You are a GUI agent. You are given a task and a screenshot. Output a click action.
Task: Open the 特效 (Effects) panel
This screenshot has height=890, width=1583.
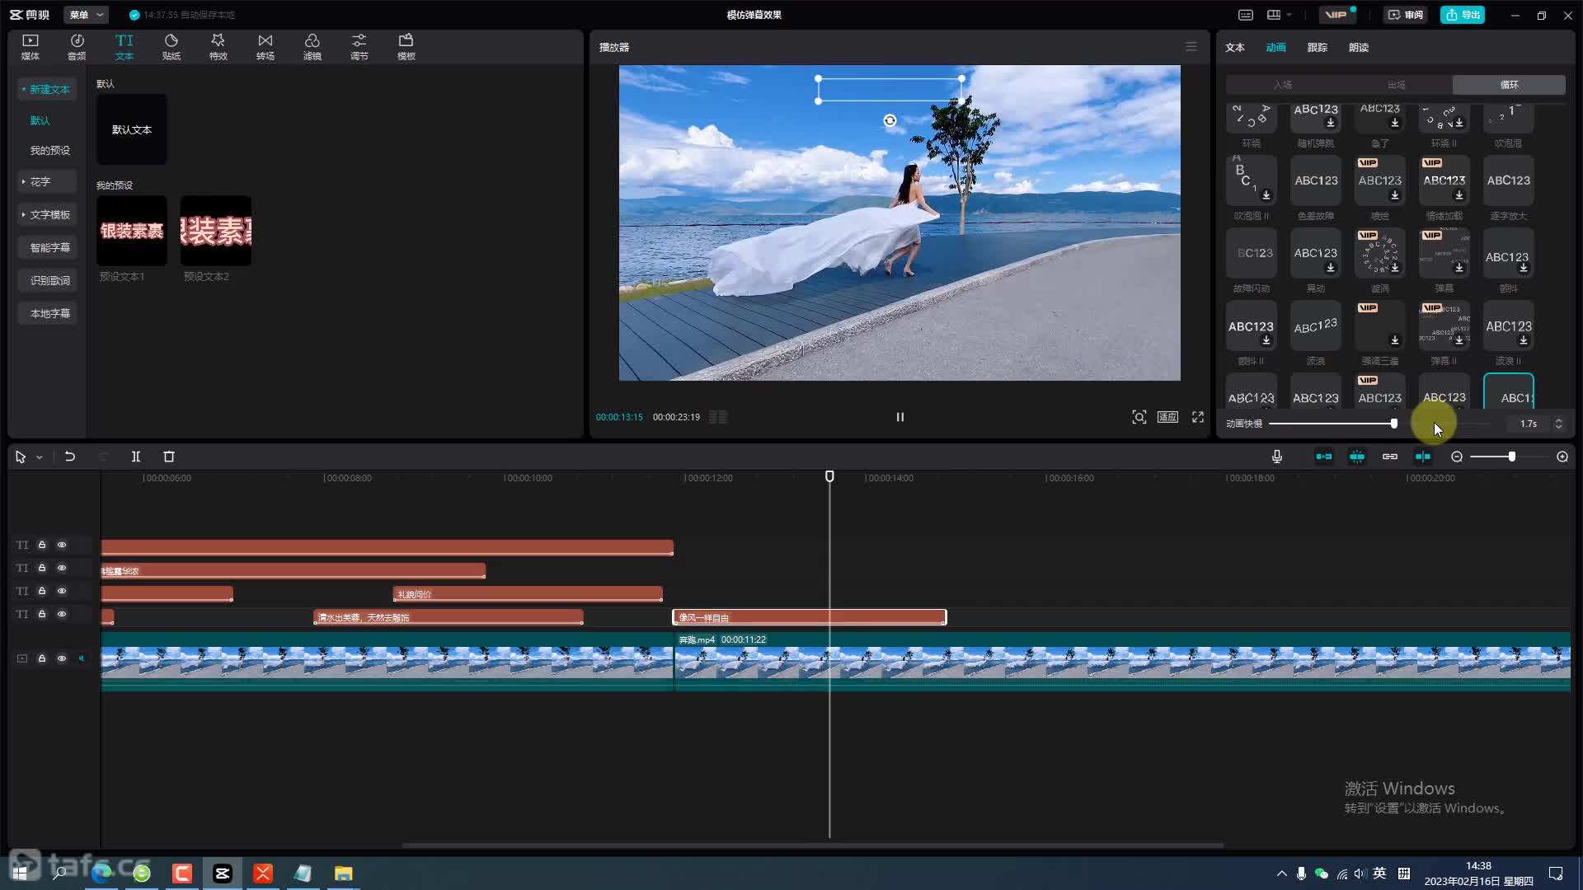click(x=218, y=47)
